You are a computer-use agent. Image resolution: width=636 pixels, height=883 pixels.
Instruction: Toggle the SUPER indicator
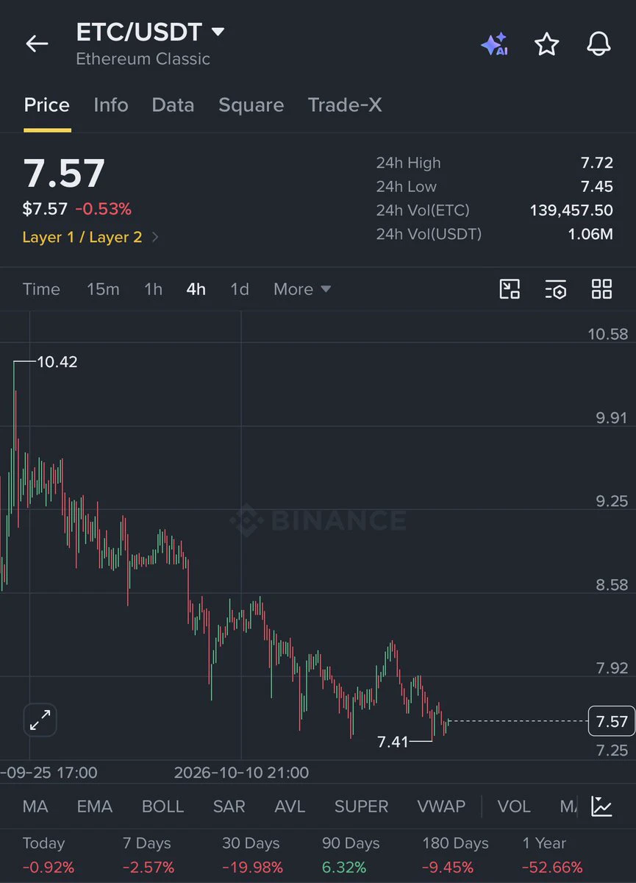[x=361, y=806]
